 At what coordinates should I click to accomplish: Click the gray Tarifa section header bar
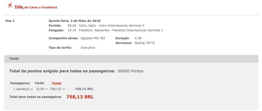(131, 59)
